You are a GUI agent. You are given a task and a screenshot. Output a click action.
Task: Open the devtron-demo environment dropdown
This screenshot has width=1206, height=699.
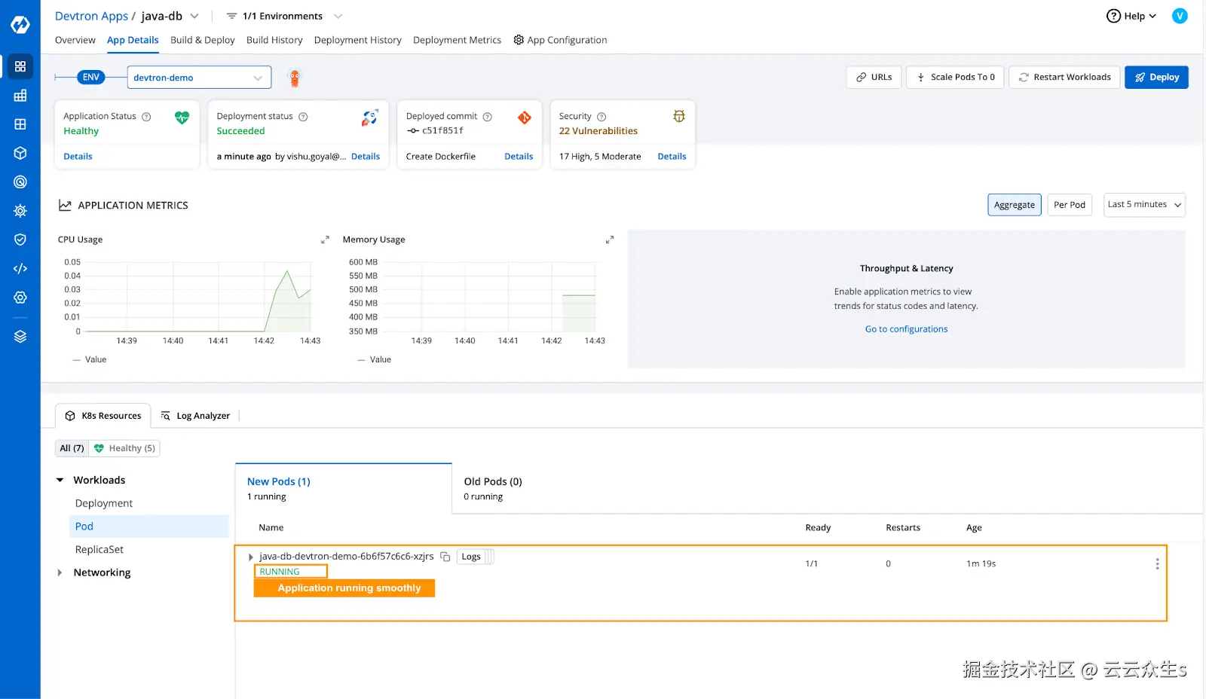pyautogui.click(x=198, y=77)
